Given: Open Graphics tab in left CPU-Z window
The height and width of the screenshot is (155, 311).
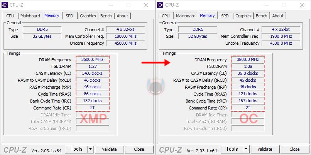Looking at the screenshot, I should tap(88, 16).
